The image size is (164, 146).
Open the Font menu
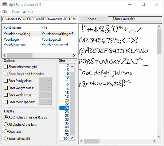pyautogui.click(x=15, y=12)
